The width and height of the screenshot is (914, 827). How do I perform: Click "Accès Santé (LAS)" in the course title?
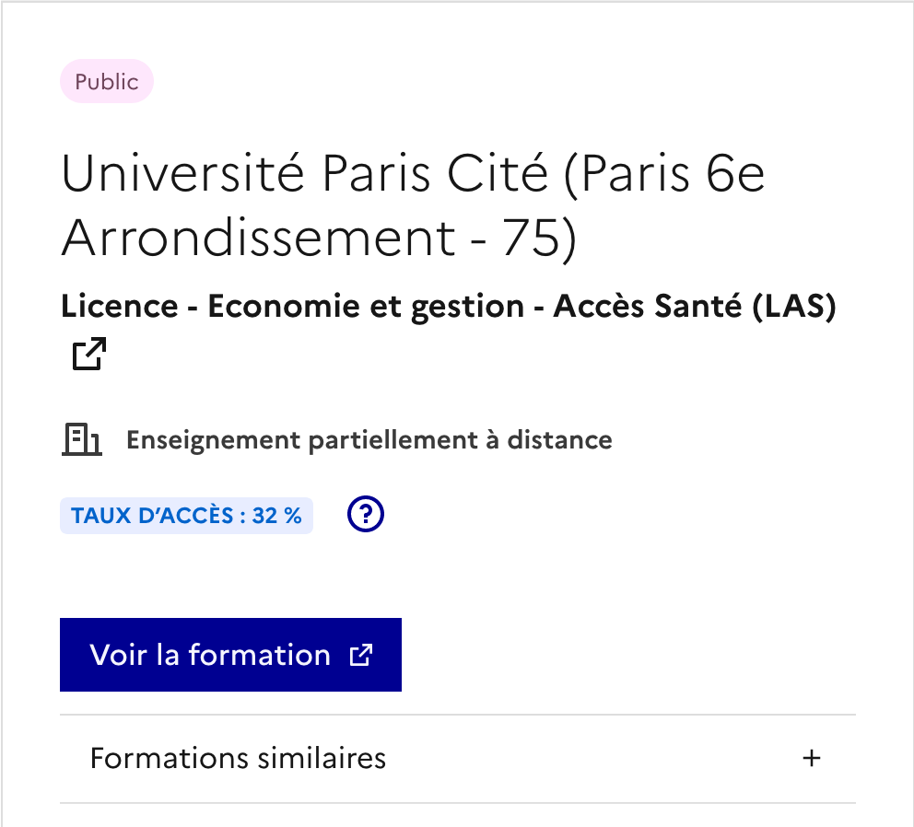694,307
